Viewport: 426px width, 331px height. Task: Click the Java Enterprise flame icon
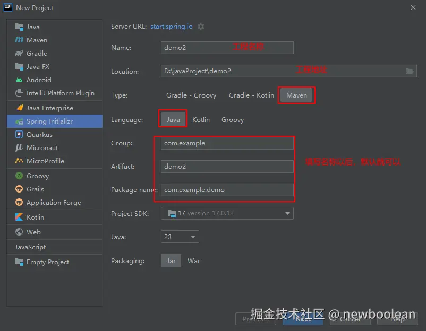[19, 108]
